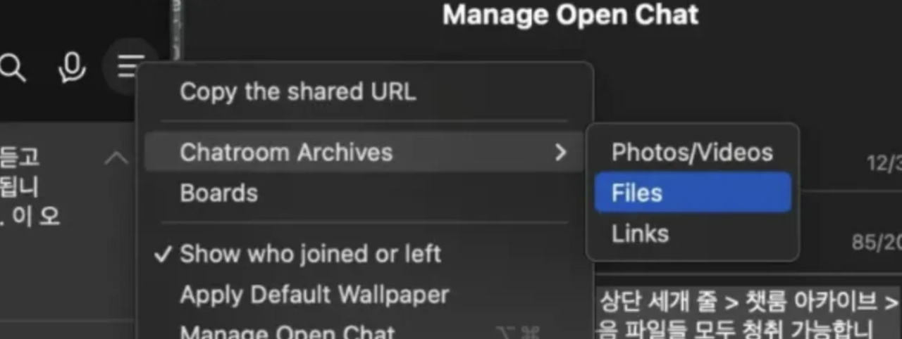Select the Korean message about 챗룸 아카이브
Image resolution: width=902 pixels, height=339 pixels.
pos(748,314)
